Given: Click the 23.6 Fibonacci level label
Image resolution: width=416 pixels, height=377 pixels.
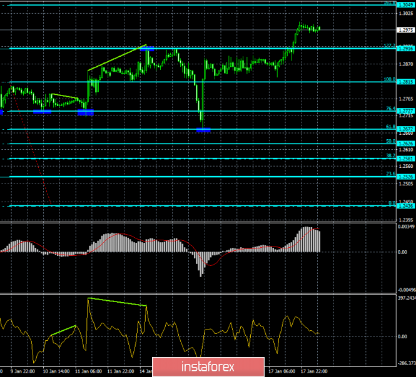Looking at the screenshot, I should pos(390,174).
